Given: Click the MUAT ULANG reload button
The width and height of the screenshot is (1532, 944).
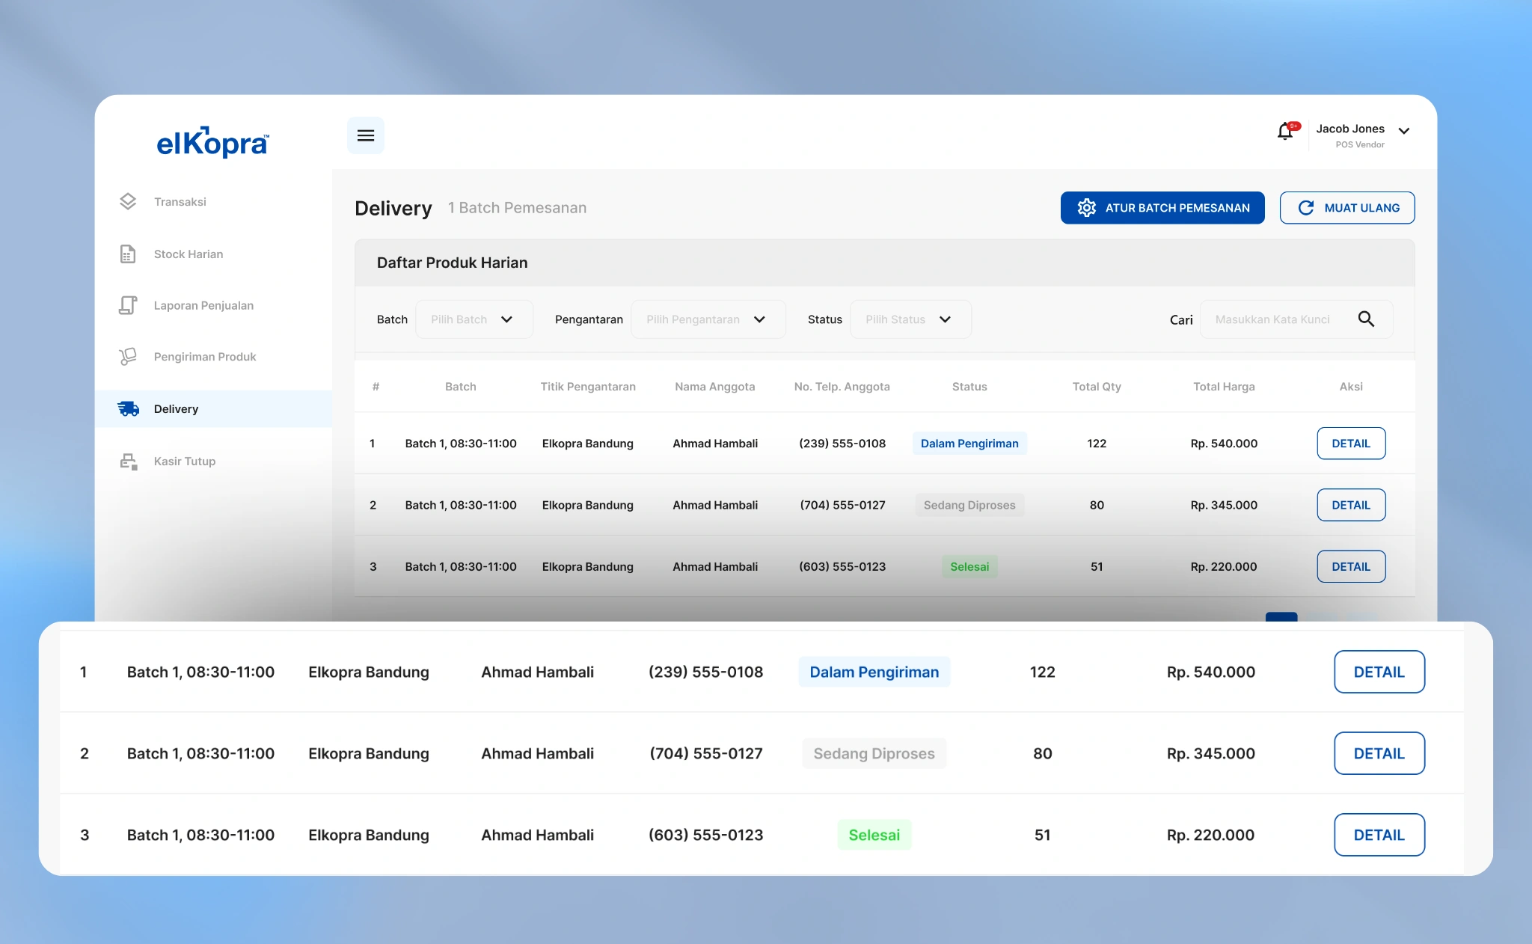Looking at the screenshot, I should [1347, 208].
